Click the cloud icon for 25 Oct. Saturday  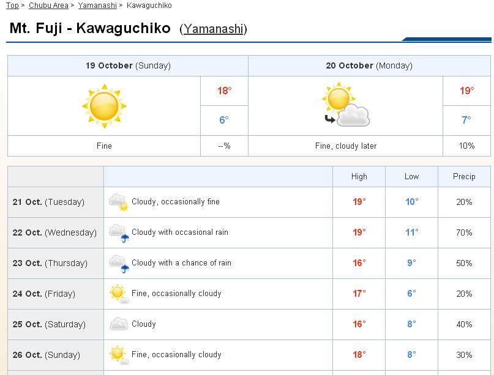click(x=118, y=324)
